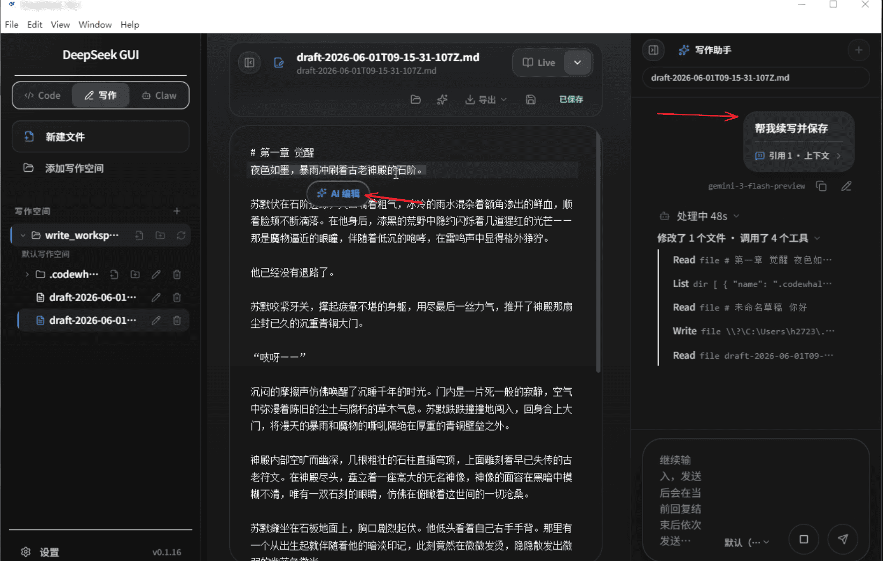The image size is (883, 561).
Task: Collapse the 修改了 1 个文件 tool summary
Action: (x=739, y=238)
